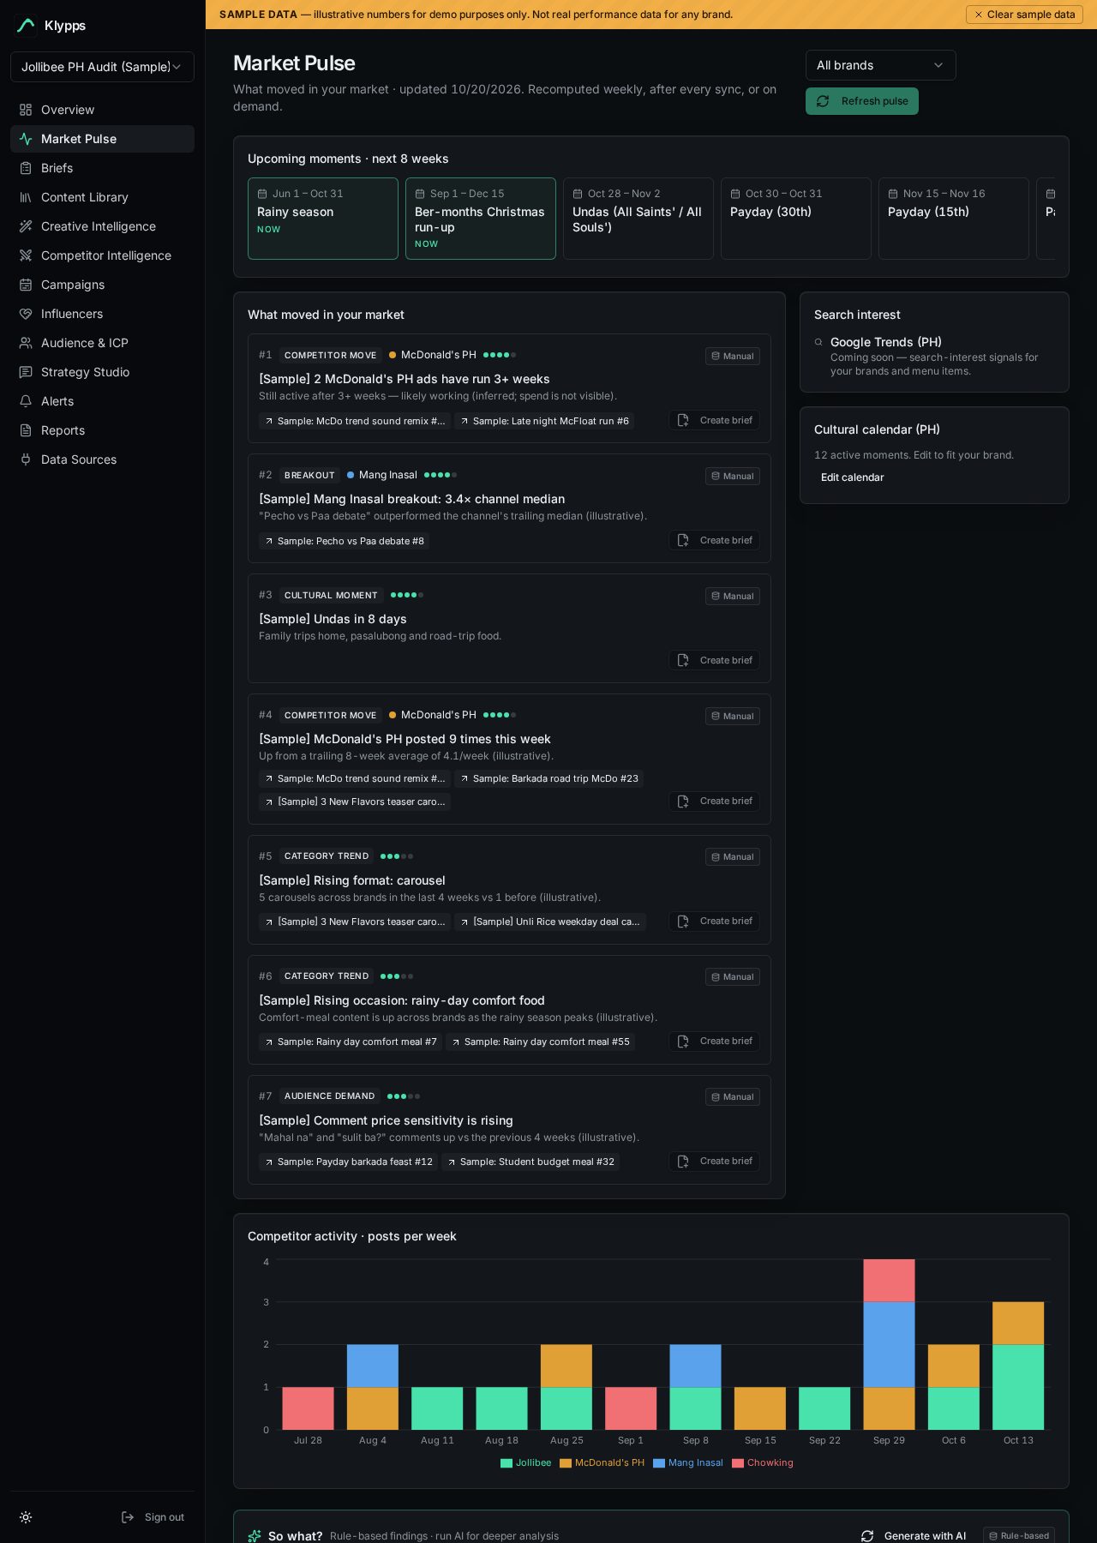Click the Strategy Studio icon
The height and width of the screenshot is (1543, 1097).
point(26,372)
